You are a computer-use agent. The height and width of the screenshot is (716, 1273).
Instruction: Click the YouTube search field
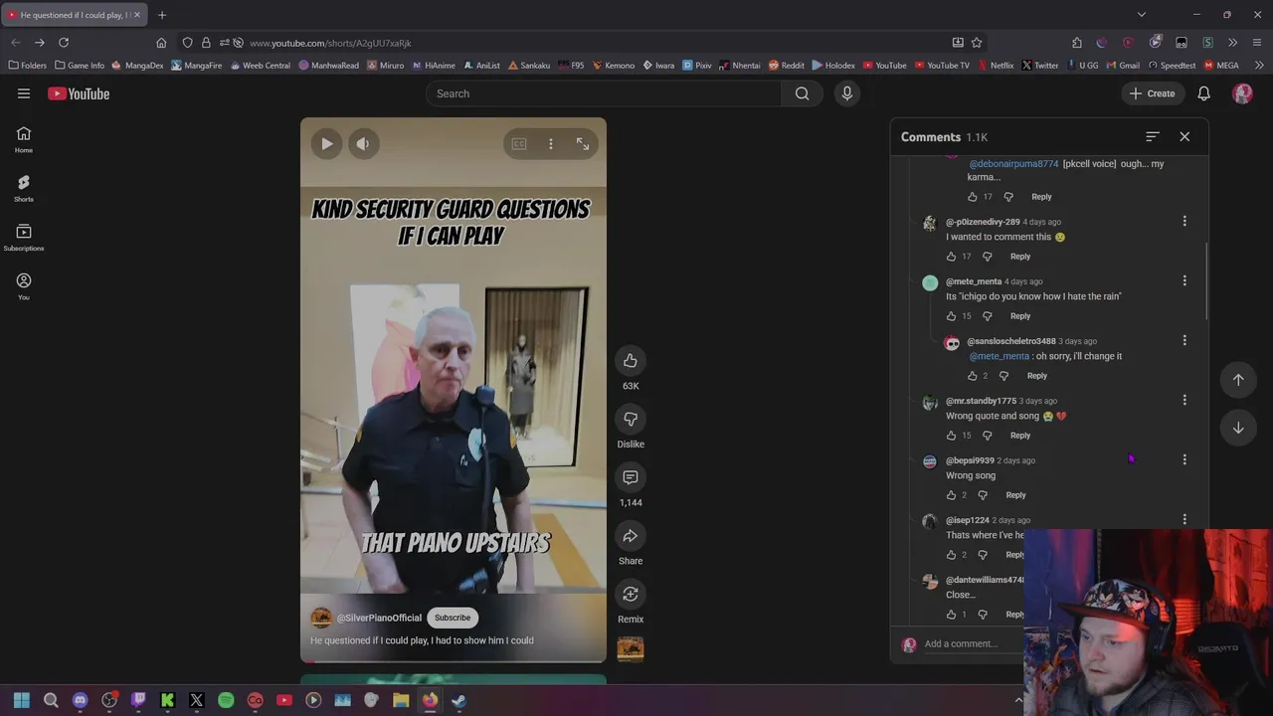pos(604,93)
